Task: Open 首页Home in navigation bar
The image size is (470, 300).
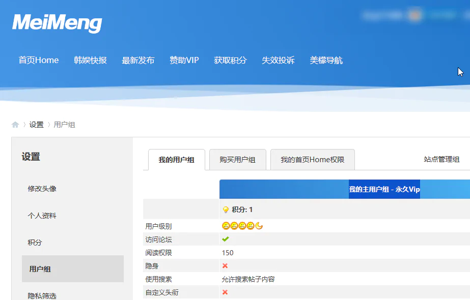Action: [x=39, y=60]
